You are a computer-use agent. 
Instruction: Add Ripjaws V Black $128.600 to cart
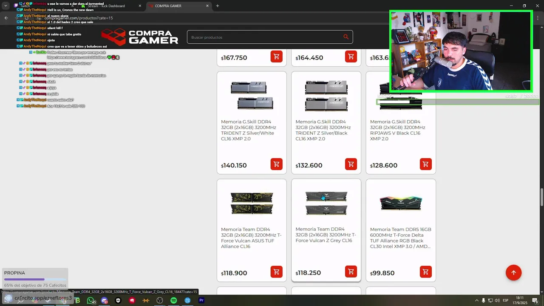425,164
